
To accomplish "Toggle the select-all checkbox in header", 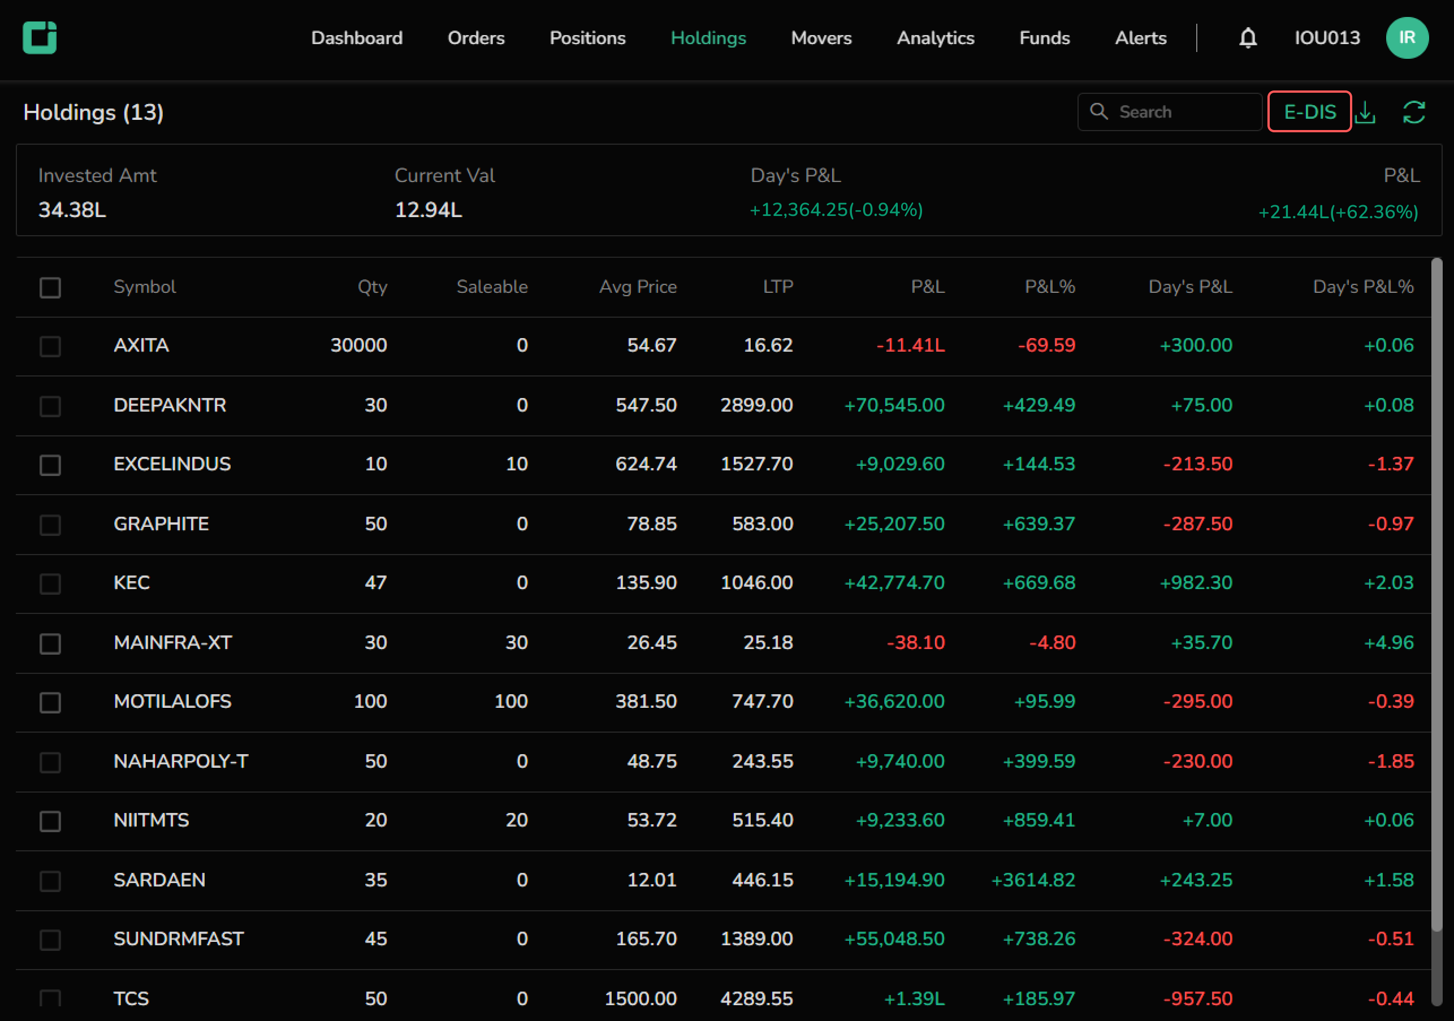I will point(50,288).
